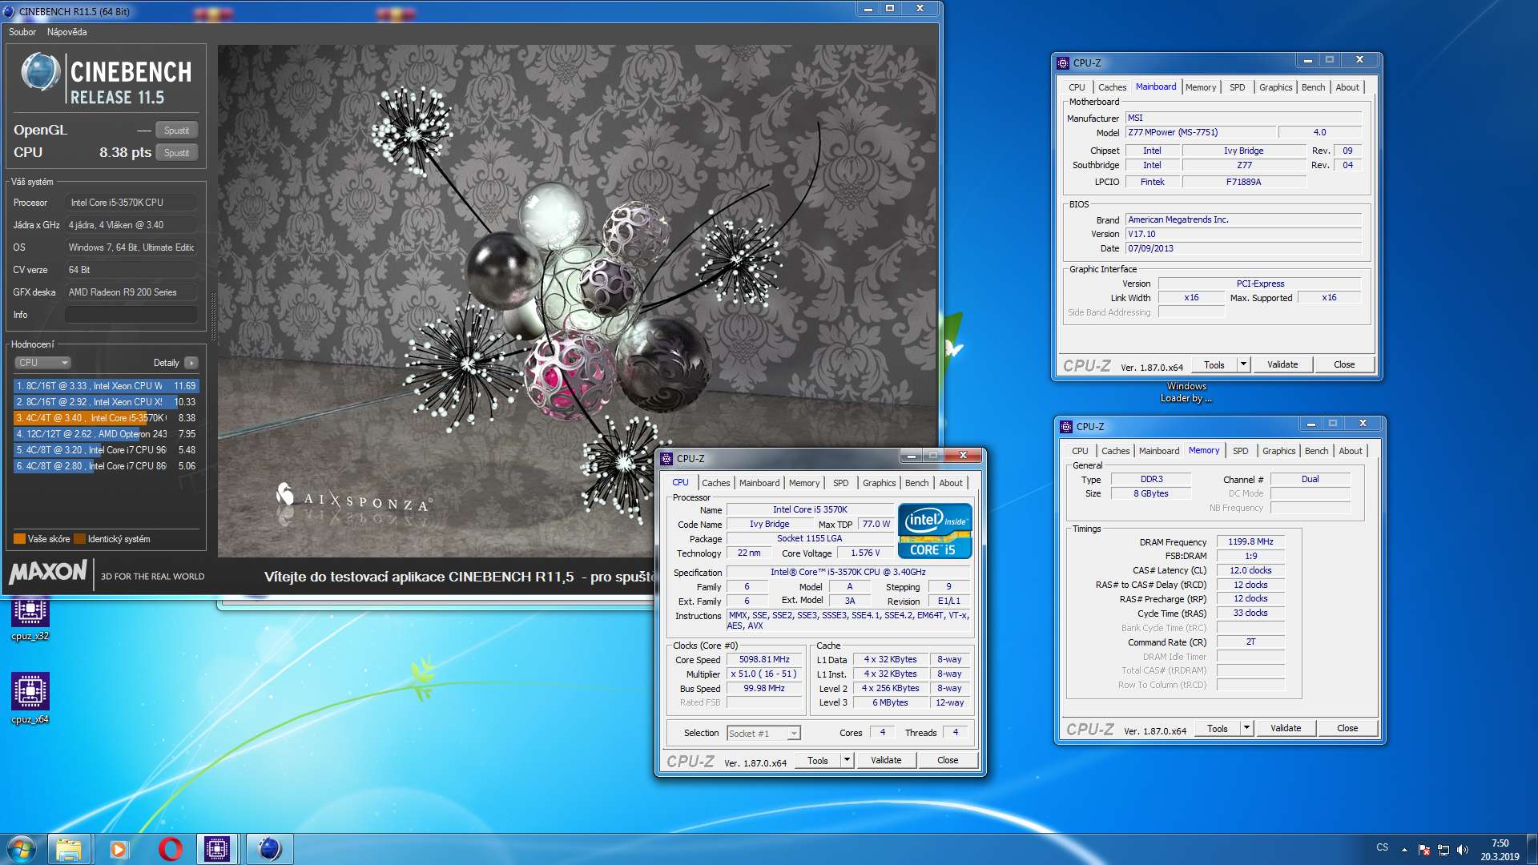This screenshot has height=865, width=1538.
Task: Expand Tools dropdown arrow in processor CPU-Z window
Action: (x=847, y=759)
